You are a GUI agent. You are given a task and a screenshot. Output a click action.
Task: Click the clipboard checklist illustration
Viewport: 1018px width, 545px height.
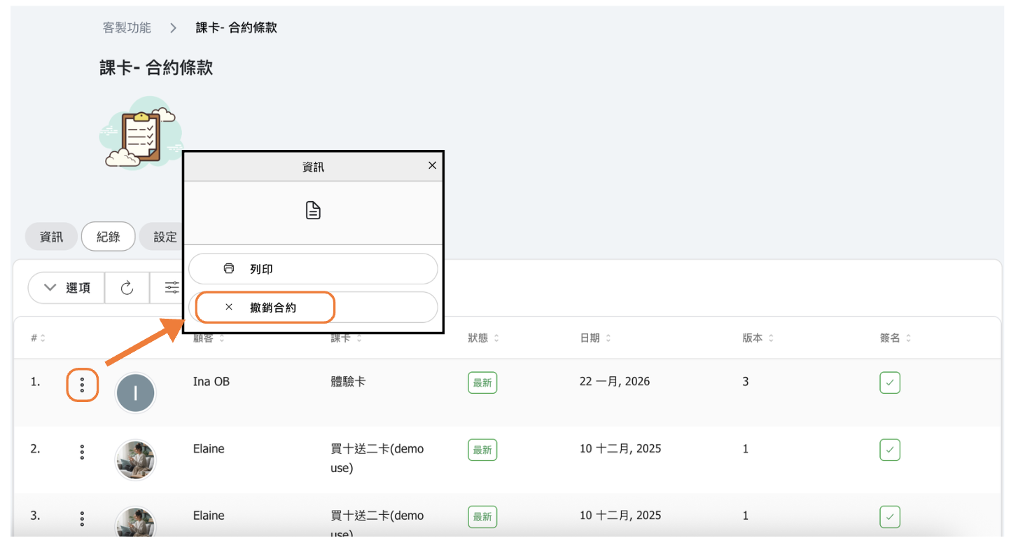140,134
